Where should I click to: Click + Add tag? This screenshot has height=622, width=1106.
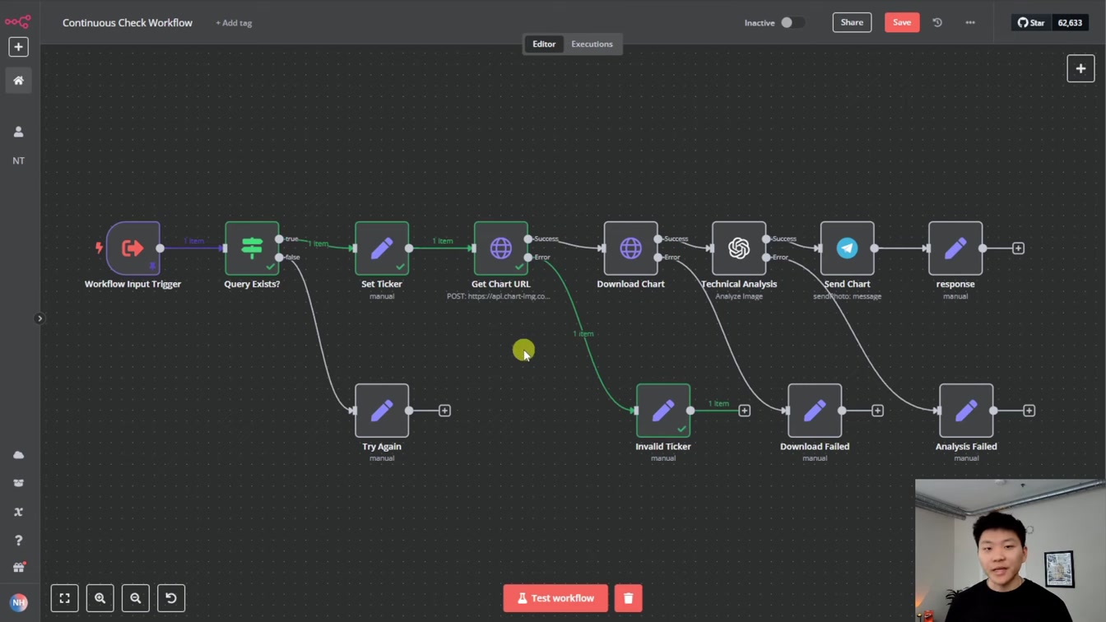234,23
